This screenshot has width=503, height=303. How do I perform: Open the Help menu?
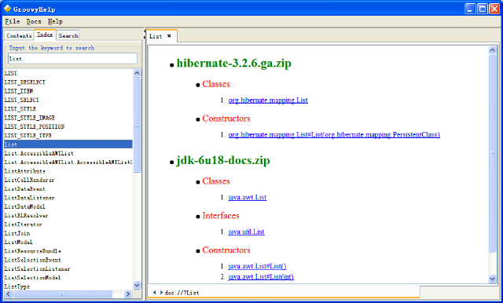[x=55, y=21]
